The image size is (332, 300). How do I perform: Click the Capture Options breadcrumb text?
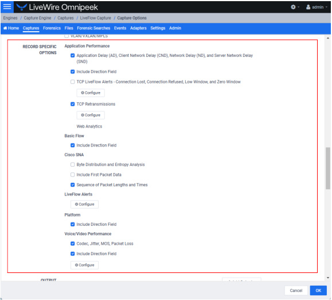[x=132, y=18]
